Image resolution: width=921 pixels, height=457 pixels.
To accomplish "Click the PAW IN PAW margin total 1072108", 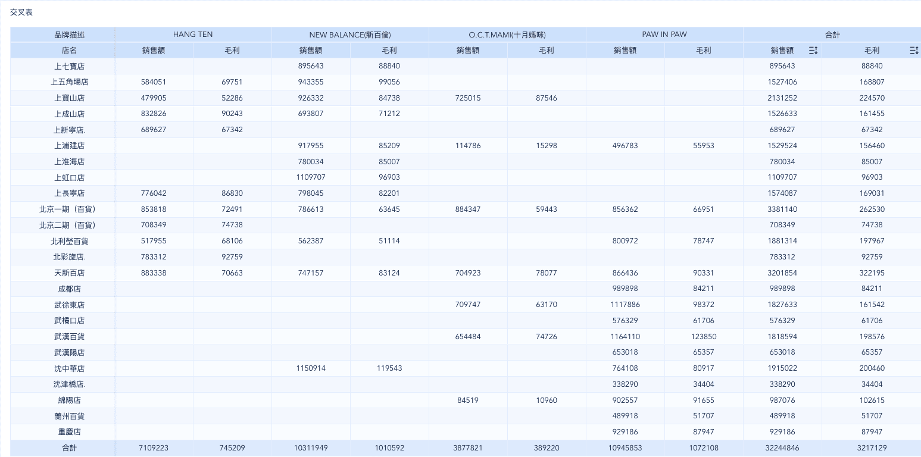I will point(704,448).
